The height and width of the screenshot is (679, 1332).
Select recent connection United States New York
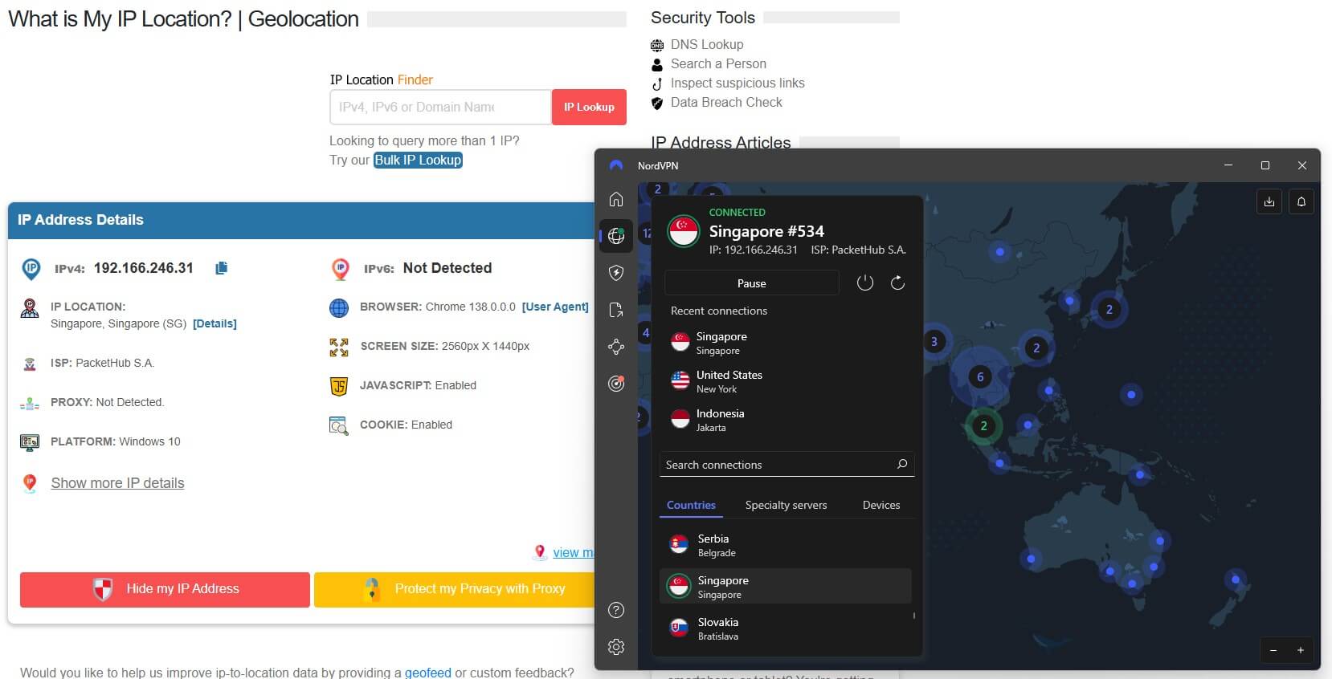[787, 381]
